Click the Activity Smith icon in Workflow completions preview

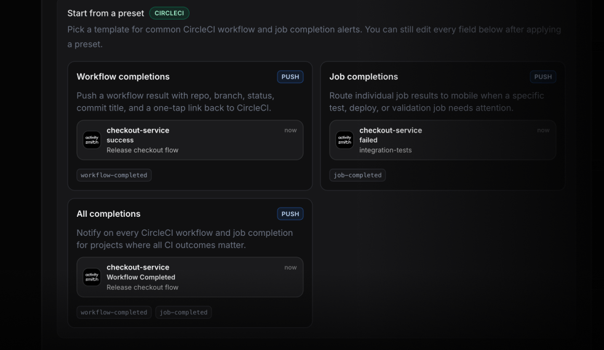(x=92, y=140)
